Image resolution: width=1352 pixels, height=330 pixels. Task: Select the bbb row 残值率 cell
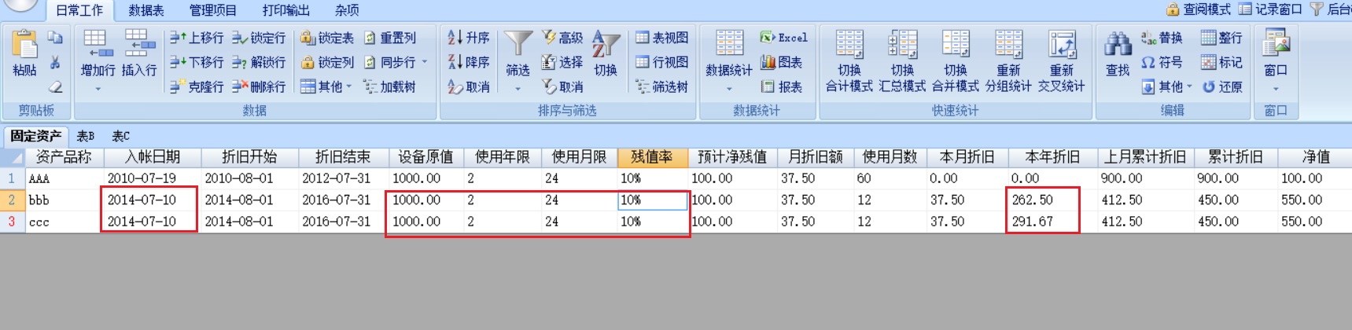[653, 200]
